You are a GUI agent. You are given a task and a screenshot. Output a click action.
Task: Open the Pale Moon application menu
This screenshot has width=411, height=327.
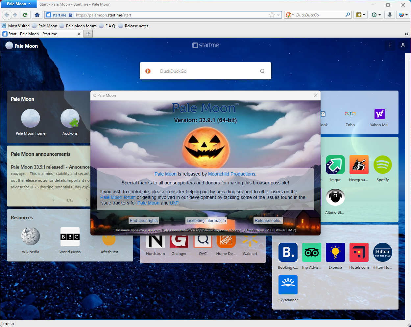pyautogui.click(x=19, y=4)
